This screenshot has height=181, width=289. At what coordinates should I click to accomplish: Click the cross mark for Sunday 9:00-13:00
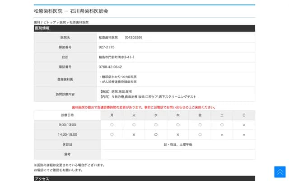(244, 125)
